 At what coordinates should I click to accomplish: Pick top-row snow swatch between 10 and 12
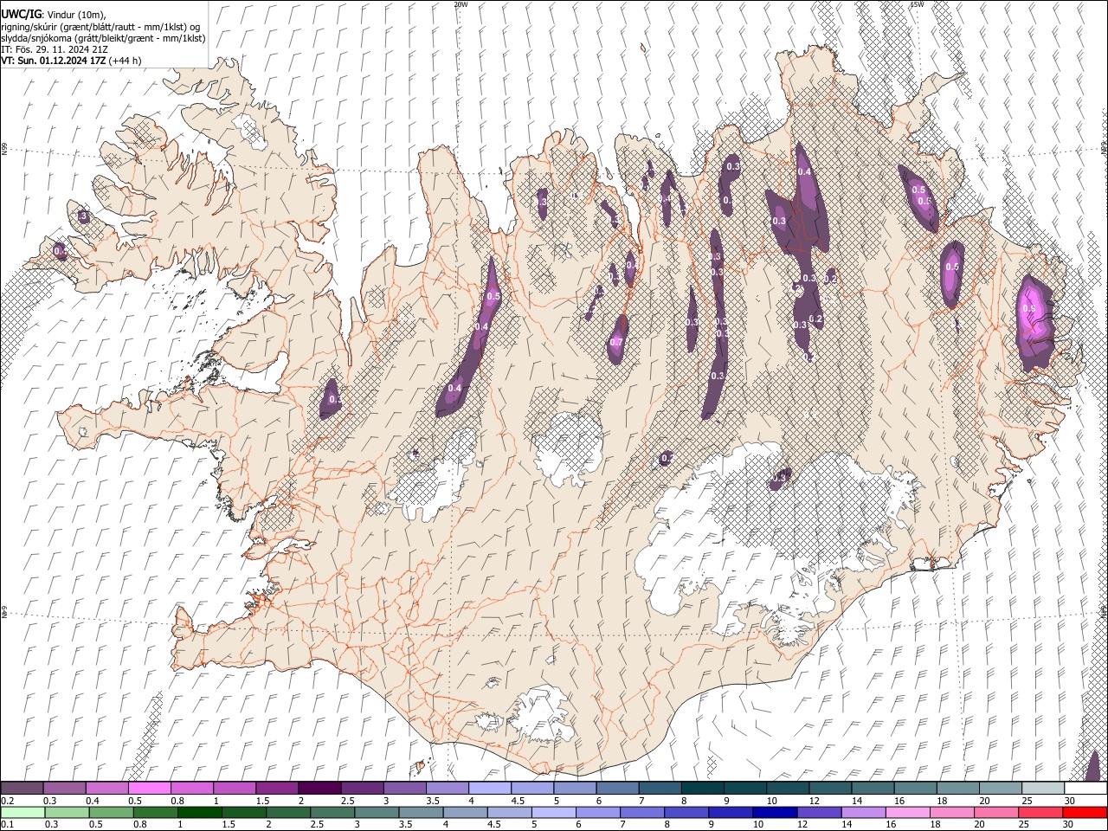[x=788, y=789]
